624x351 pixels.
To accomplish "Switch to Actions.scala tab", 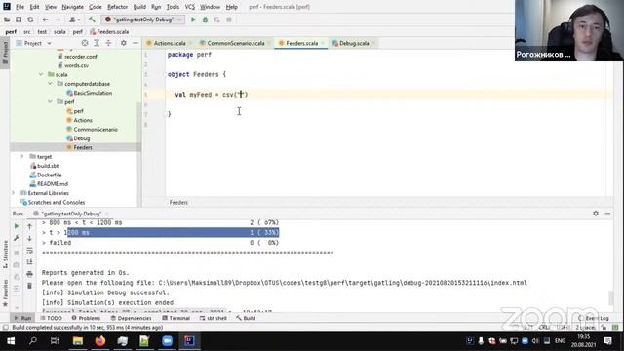I will [169, 43].
